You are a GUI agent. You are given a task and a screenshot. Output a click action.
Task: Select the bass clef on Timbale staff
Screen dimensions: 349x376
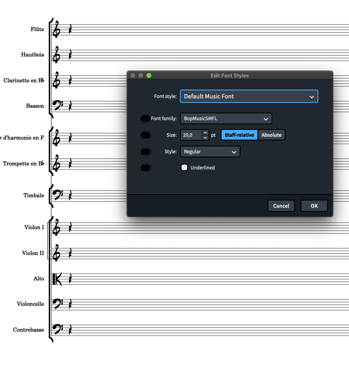pyautogui.click(x=58, y=195)
